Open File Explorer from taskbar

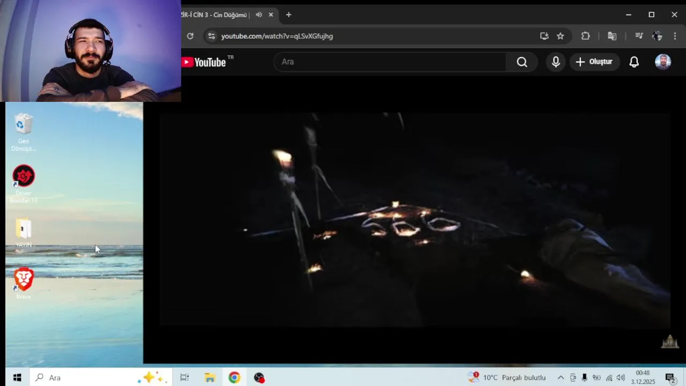click(210, 377)
